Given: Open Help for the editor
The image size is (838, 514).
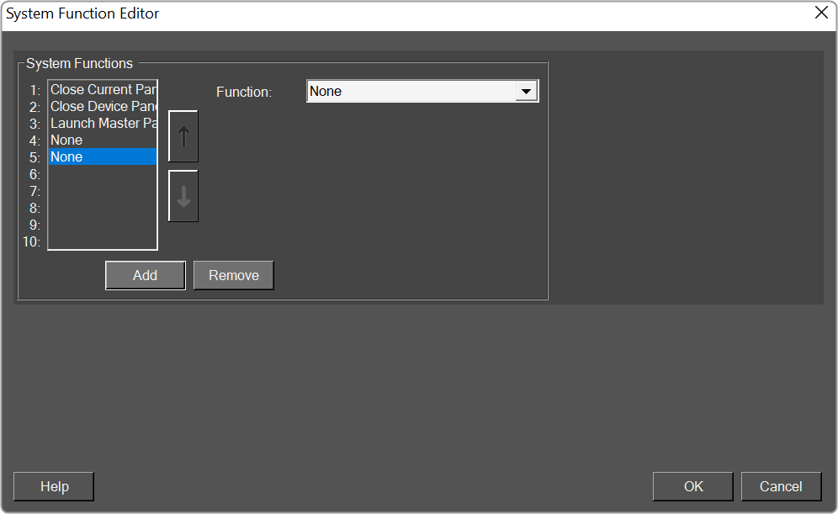Looking at the screenshot, I should point(54,486).
